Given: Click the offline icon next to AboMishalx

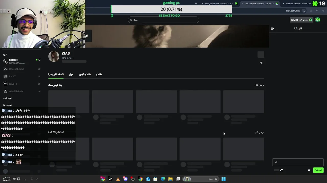Looking at the screenshot, I should (x=39, y=91).
